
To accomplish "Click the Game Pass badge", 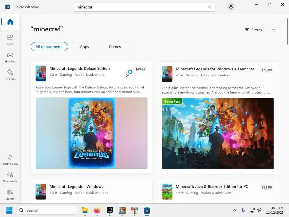I will pyautogui.click(x=172, y=101).
